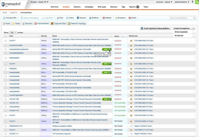Click the Search Vulnerabilities field
This screenshot has width=199, height=137.
(x=183, y=18)
